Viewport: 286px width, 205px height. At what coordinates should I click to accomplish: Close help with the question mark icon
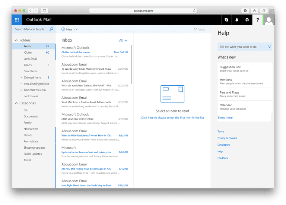click(257, 20)
